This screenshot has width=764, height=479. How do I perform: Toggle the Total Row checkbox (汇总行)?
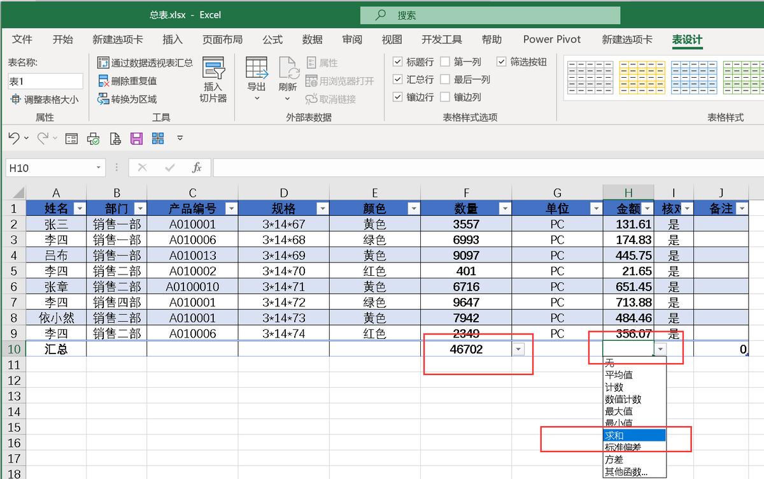pos(397,80)
